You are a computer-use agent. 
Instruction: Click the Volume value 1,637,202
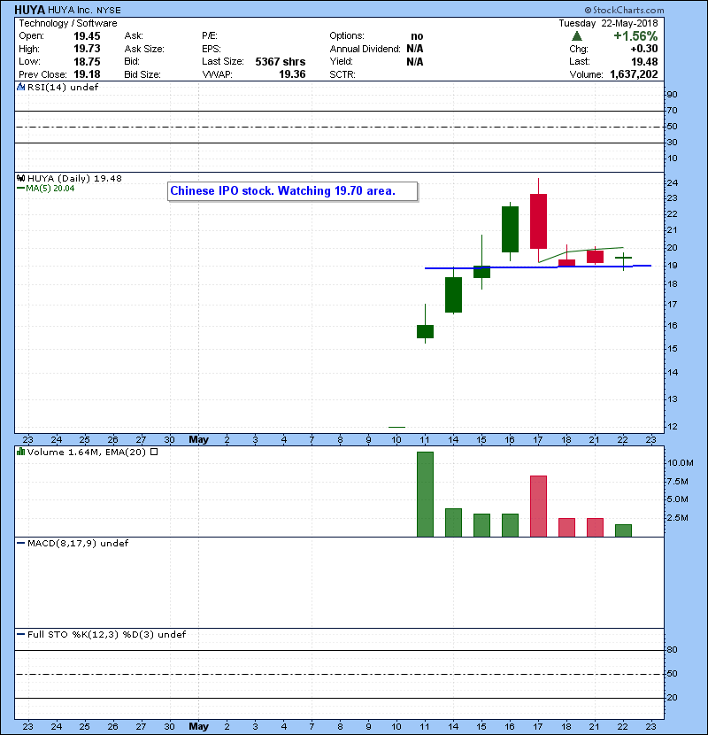[634, 74]
